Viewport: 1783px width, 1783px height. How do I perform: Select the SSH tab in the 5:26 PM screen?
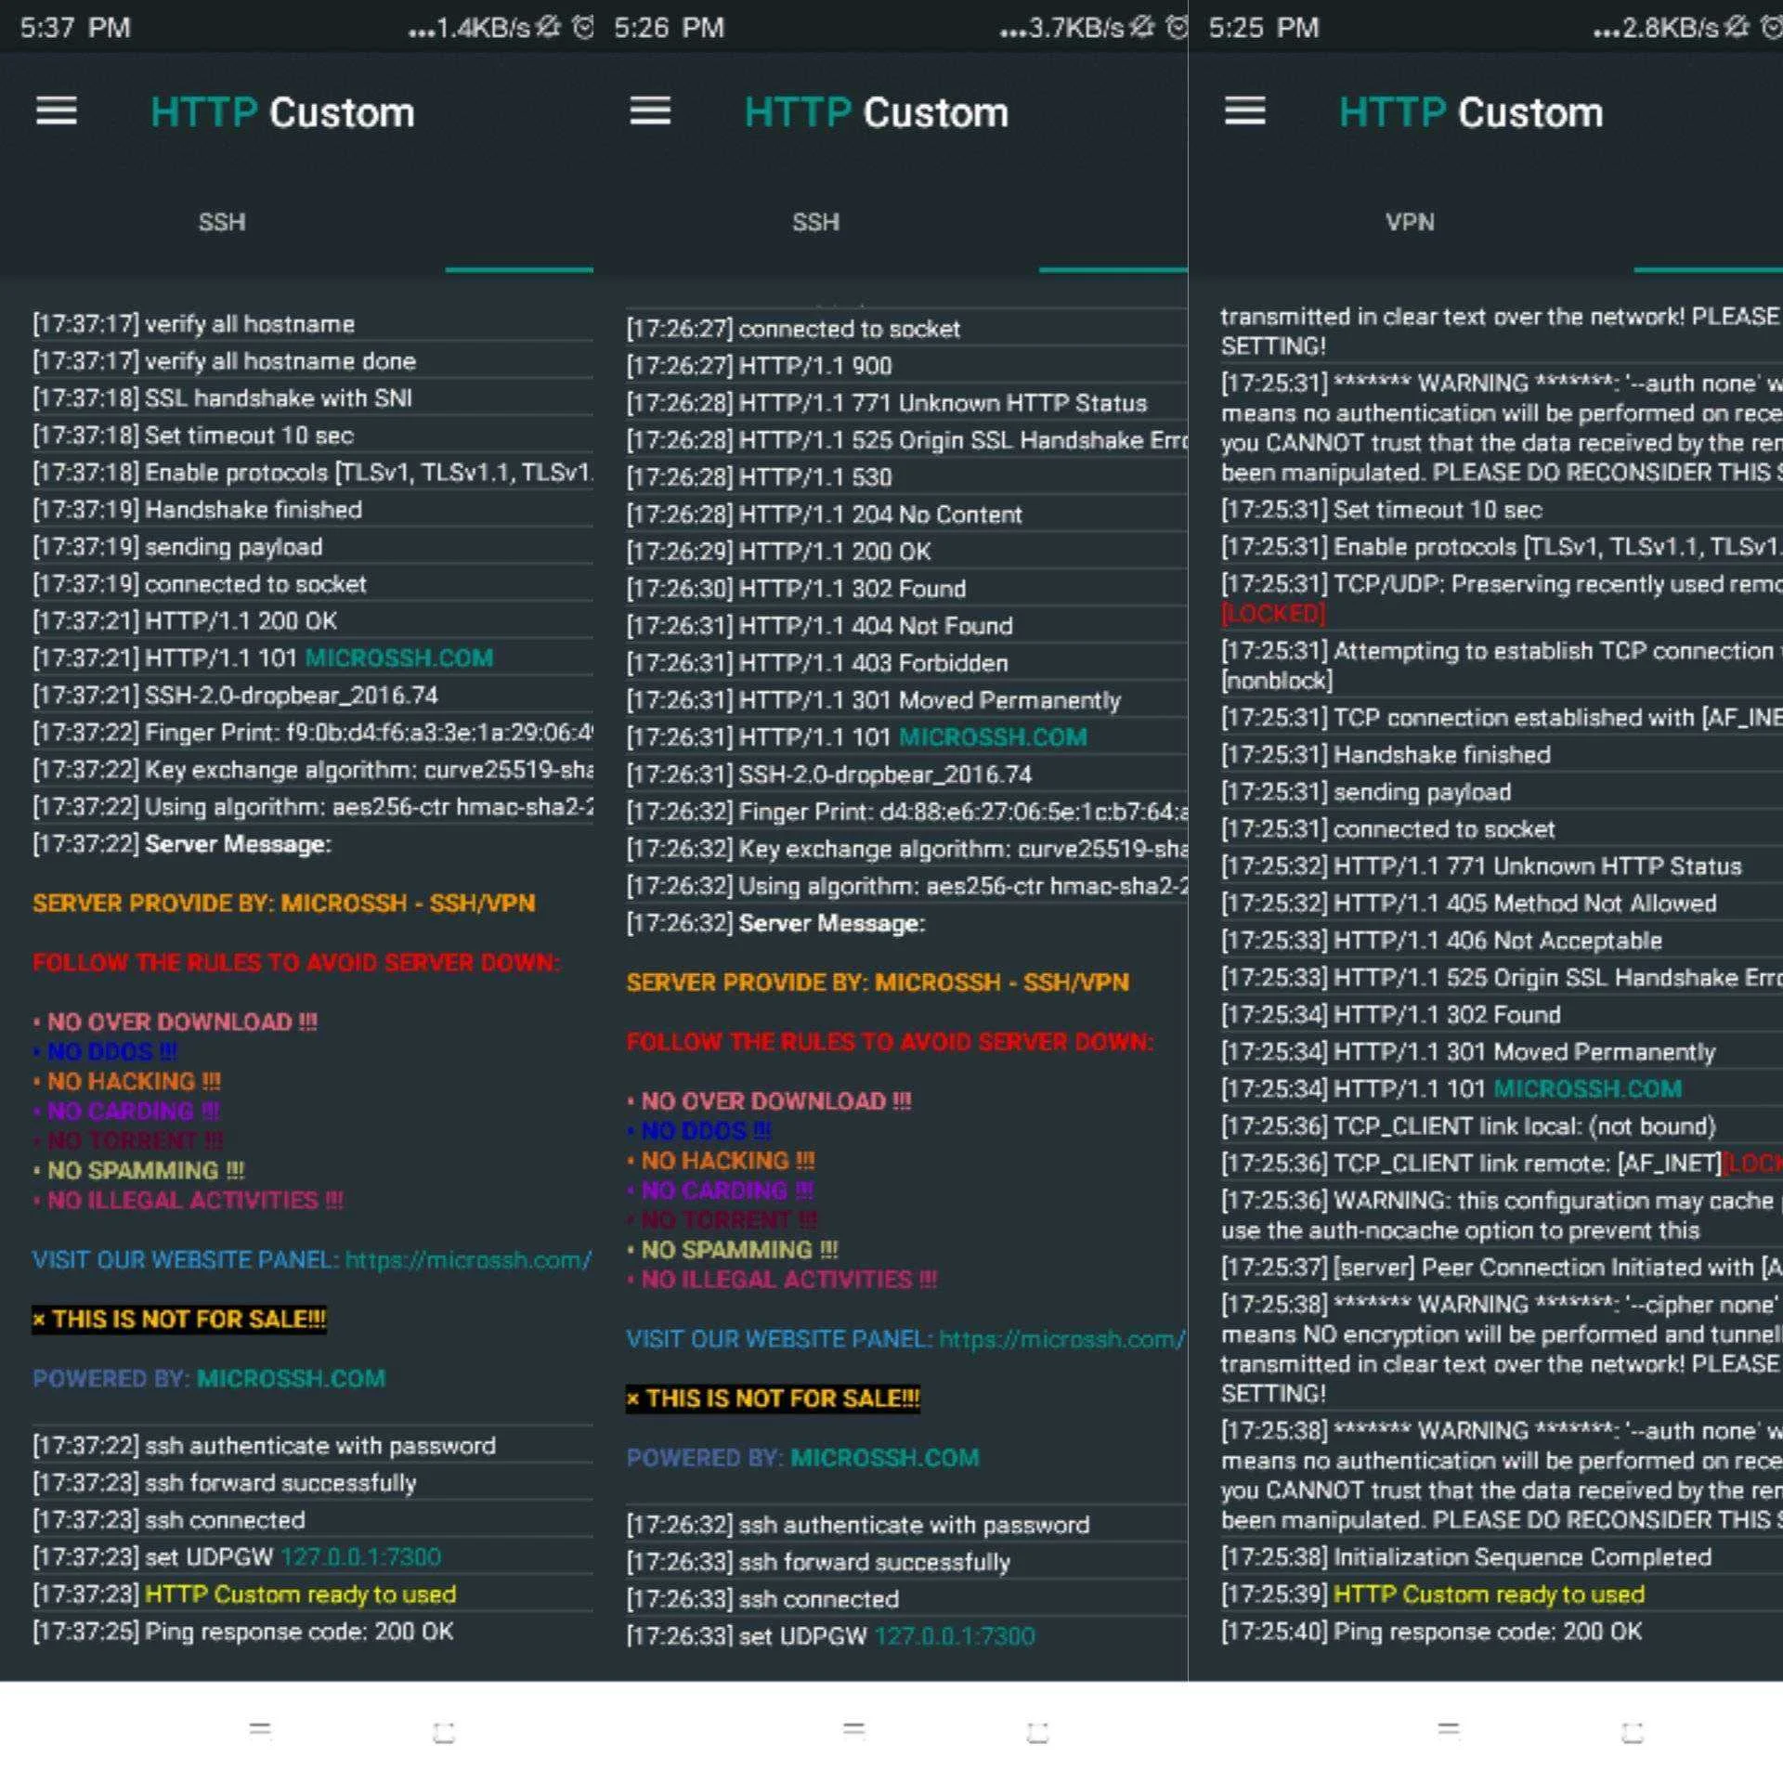(x=815, y=223)
